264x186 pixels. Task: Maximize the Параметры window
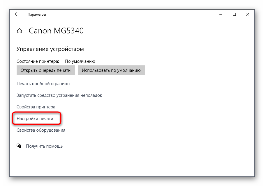coord(234,14)
